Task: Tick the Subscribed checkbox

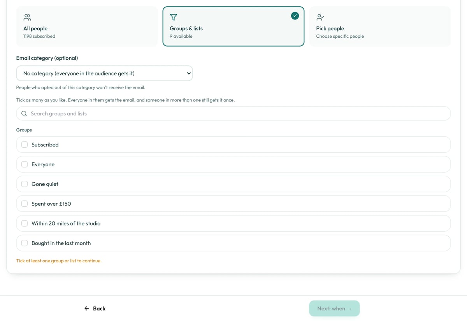Action: tap(25, 145)
